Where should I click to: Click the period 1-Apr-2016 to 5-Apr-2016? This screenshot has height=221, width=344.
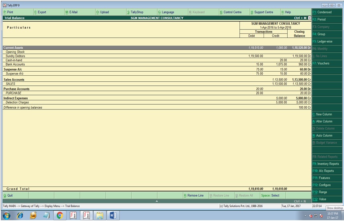(276, 27)
